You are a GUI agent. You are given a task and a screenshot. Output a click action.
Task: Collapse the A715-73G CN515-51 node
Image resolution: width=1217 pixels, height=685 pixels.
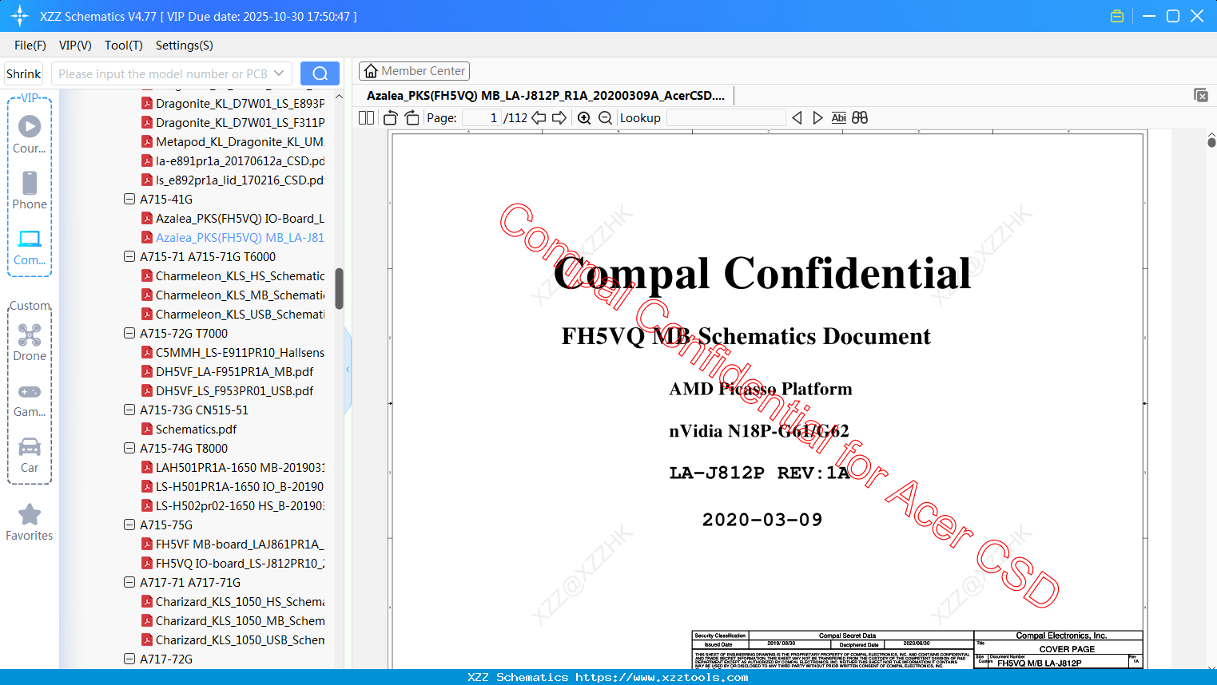129,410
